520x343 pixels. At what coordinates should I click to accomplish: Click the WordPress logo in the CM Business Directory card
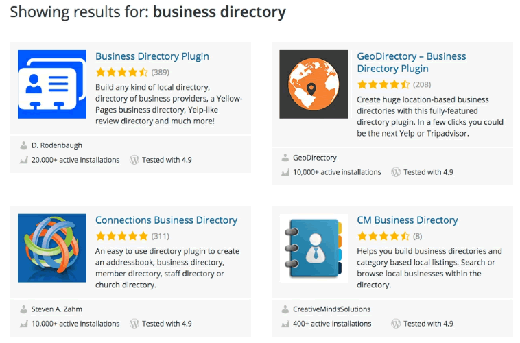[x=396, y=324]
